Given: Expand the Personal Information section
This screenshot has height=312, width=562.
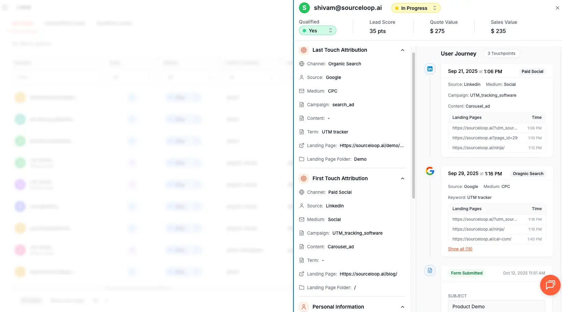Looking at the screenshot, I should pos(403,307).
